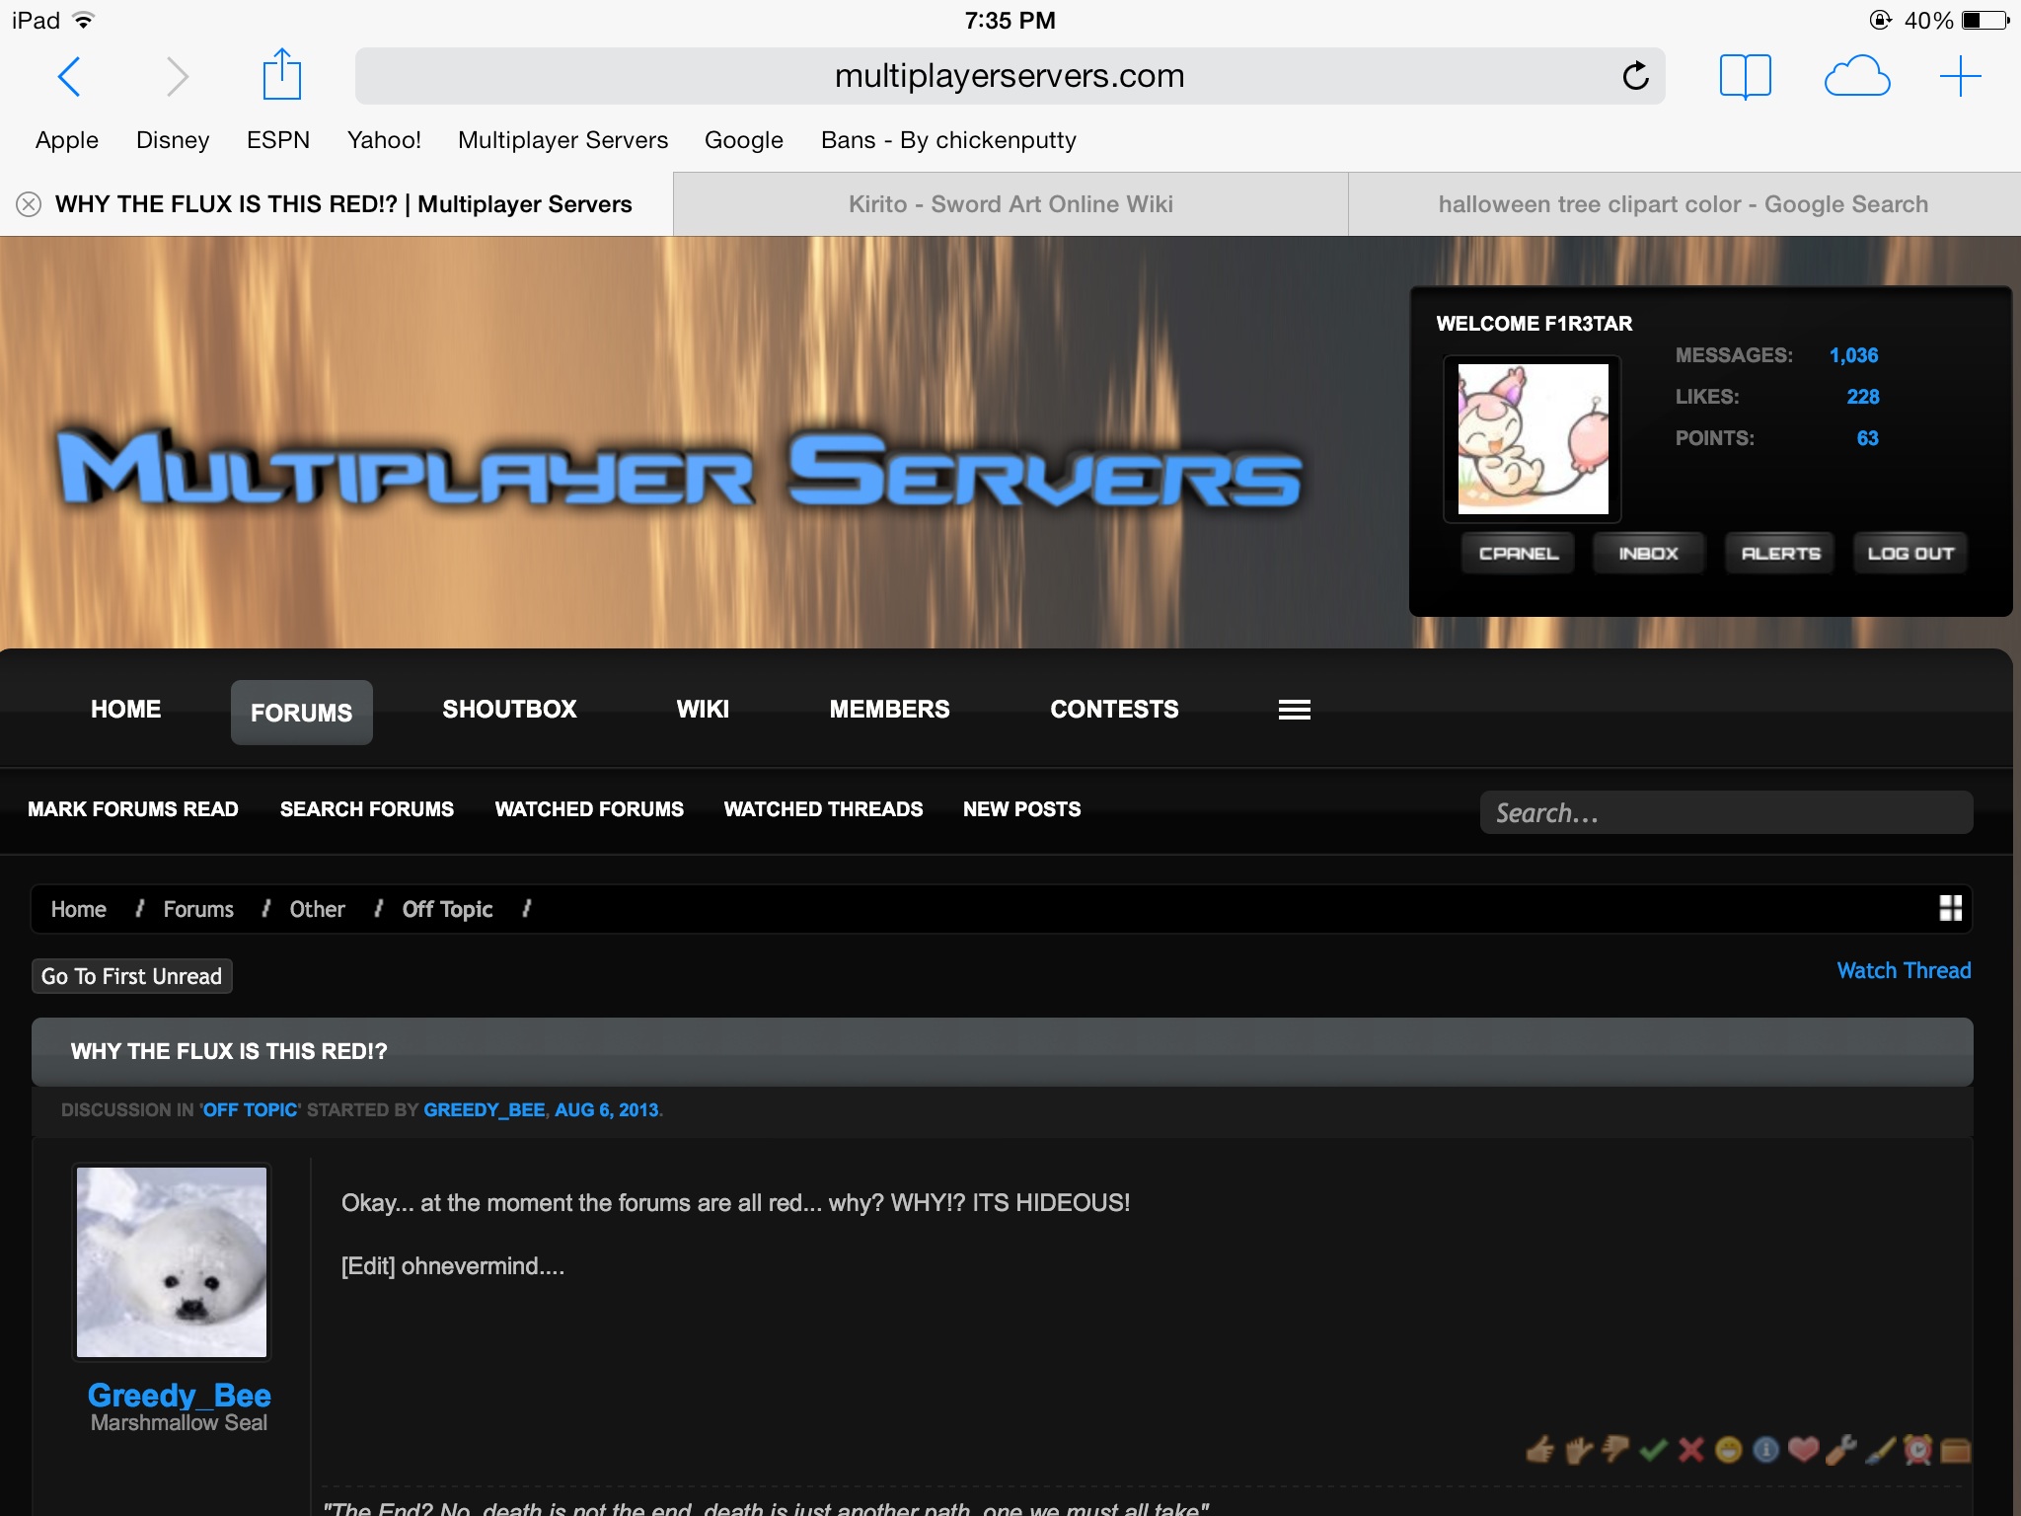Image resolution: width=2021 pixels, height=1516 pixels.
Task: Close the WHY THE FLUX tab
Action: [29, 204]
